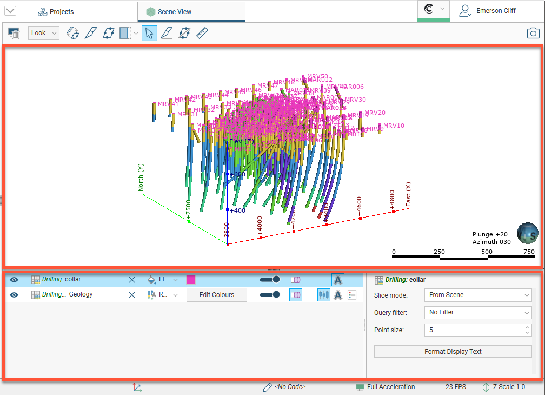Click the clear scene icon
545x395 pixels.
pyautogui.click(x=14, y=34)
